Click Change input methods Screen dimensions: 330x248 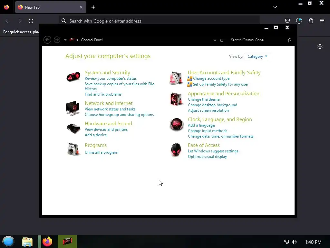pos(208,131)
